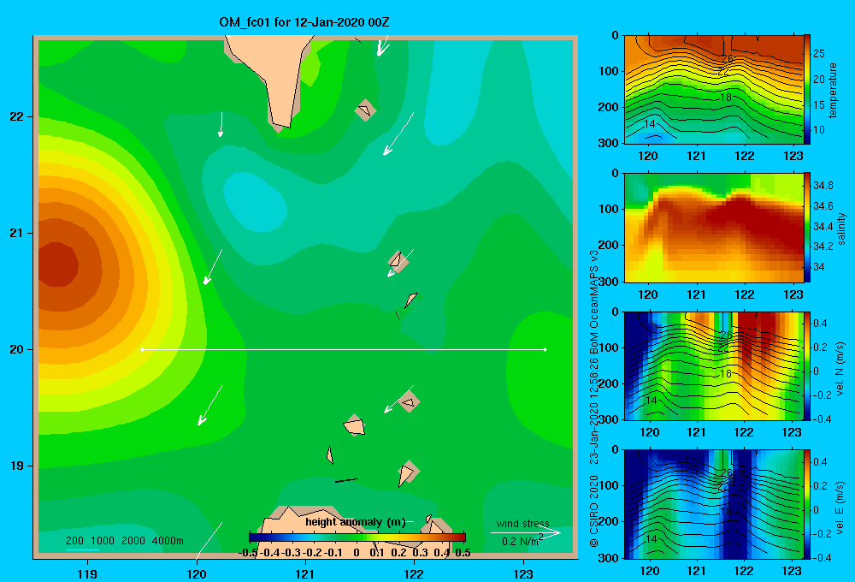Viewport: 855px width, 582px height.
Task: Open the temperature depth section panel
Action: pyautogui.click(x=713, y=90)
